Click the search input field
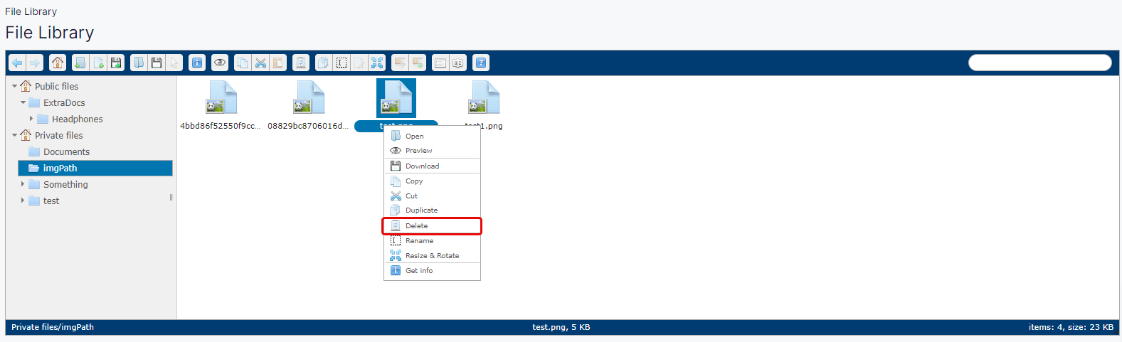Viewport: 1122px width, 342px height. point(1039,63)
